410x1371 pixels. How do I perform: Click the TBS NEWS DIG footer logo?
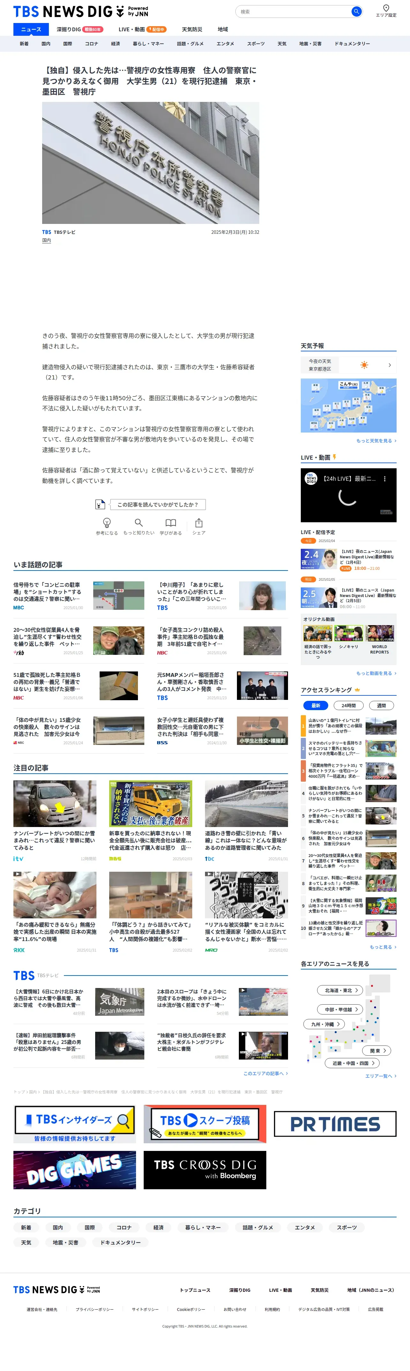[x=57, y=1290]
